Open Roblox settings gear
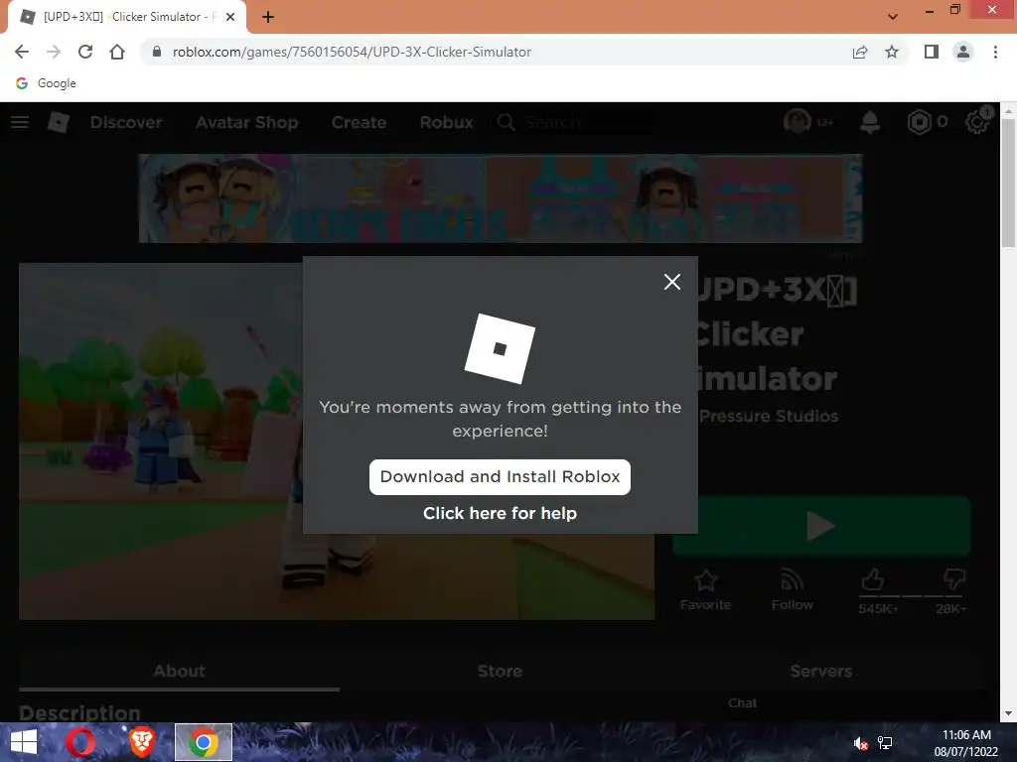This screenshot has height=762, width=1017. tap(977, 122)
